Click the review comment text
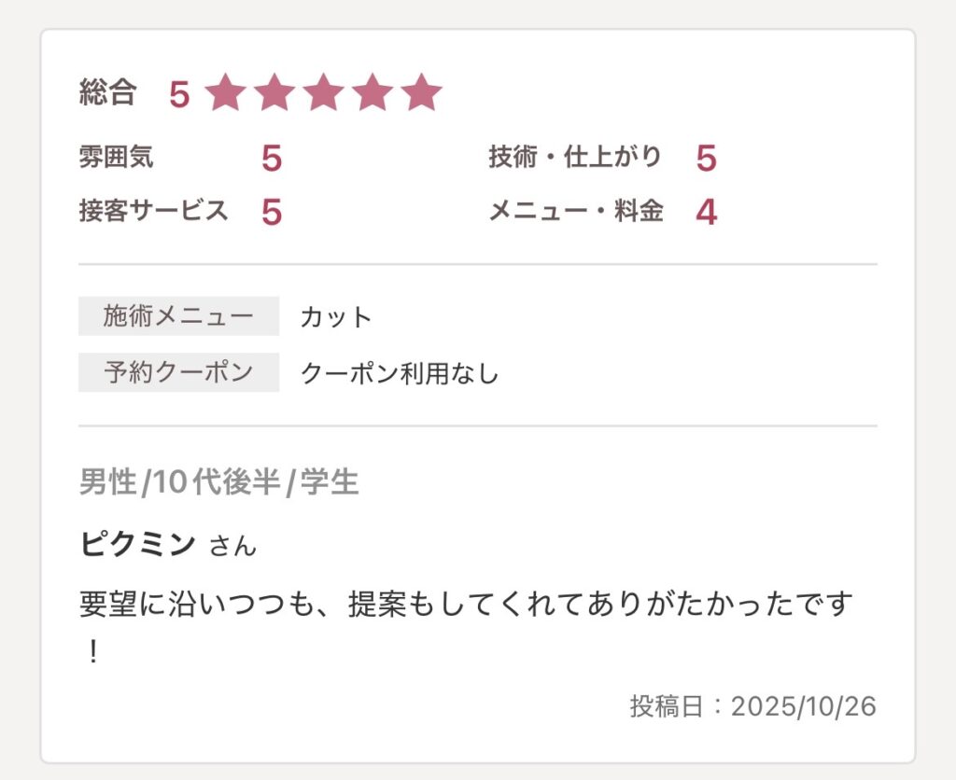Image resolution: width=956 pixels, height=780 pixels. point(467,605)
